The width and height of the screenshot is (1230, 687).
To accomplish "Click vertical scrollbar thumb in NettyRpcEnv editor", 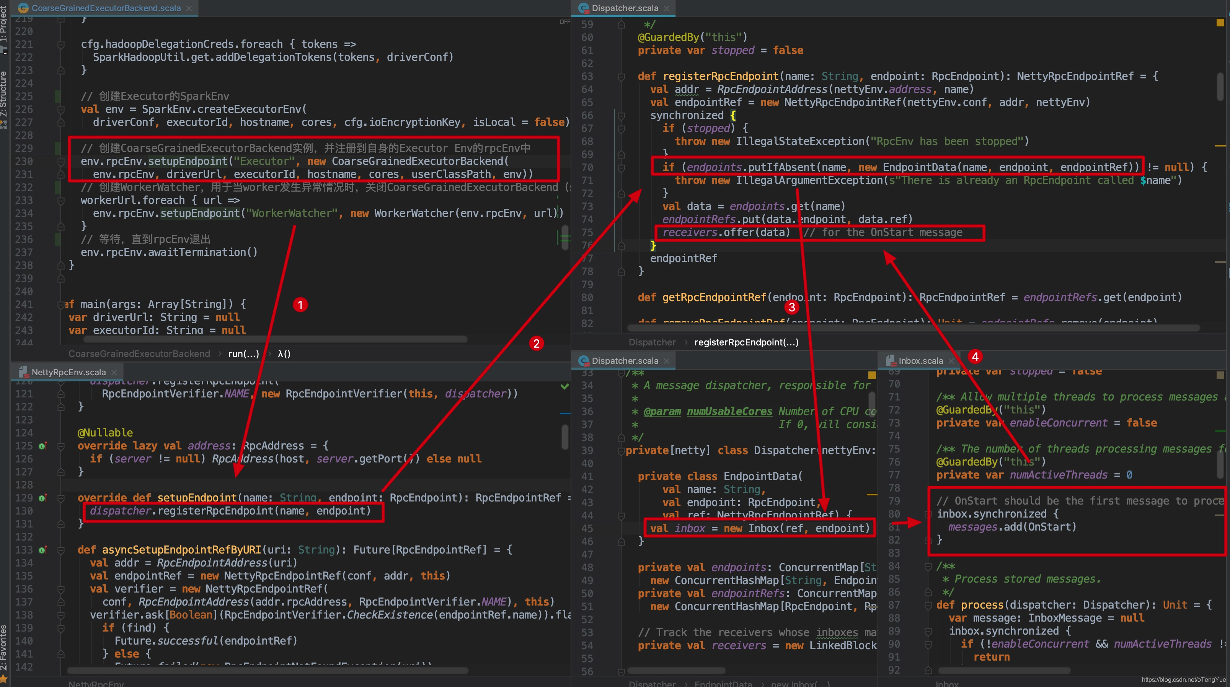I will [565, 436].
